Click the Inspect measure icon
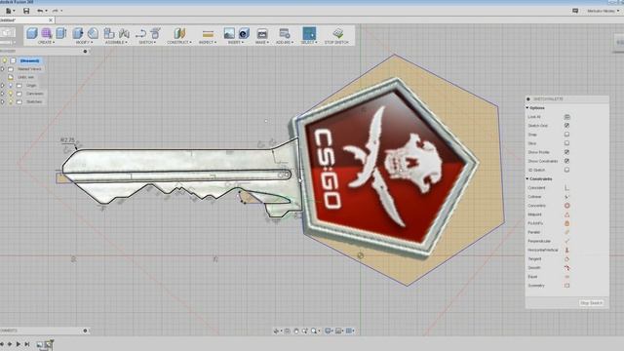Screen dimensions: 624x351 [208, 33]
